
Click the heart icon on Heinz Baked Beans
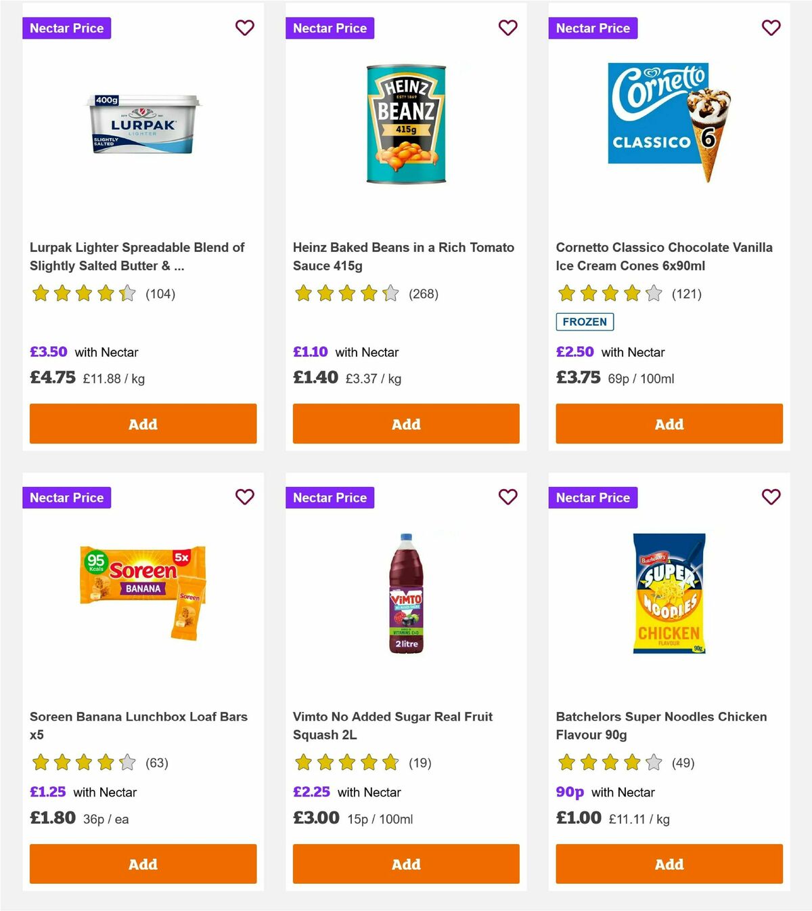click(507, 28)
